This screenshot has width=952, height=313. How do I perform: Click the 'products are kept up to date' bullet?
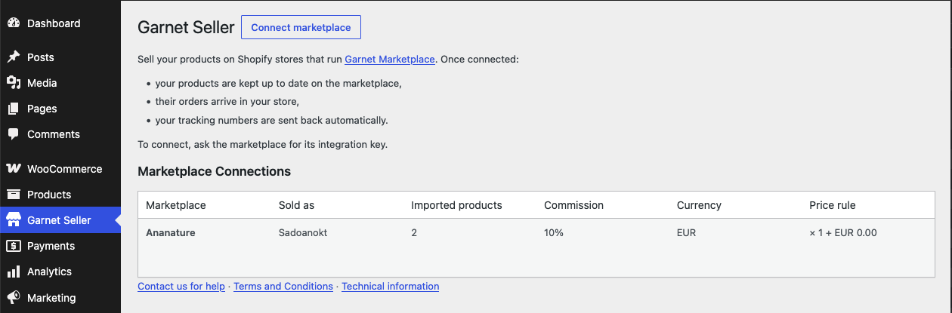pos(278,84)
